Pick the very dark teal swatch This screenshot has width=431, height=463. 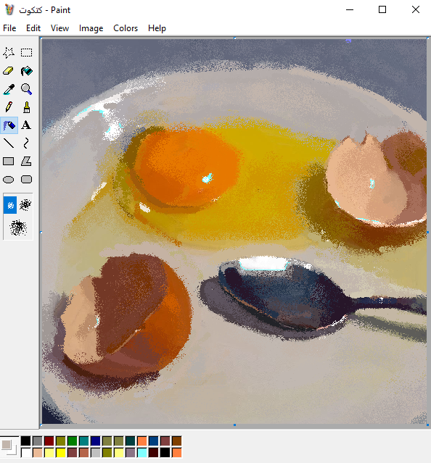coord(131,441)
